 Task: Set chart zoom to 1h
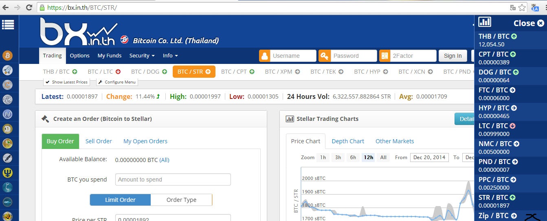pyautogui.click(x=323, y=158)
